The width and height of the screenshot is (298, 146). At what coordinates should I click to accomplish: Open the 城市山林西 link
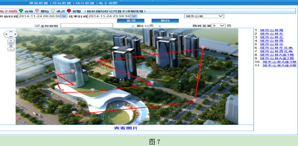pos(271,41)
